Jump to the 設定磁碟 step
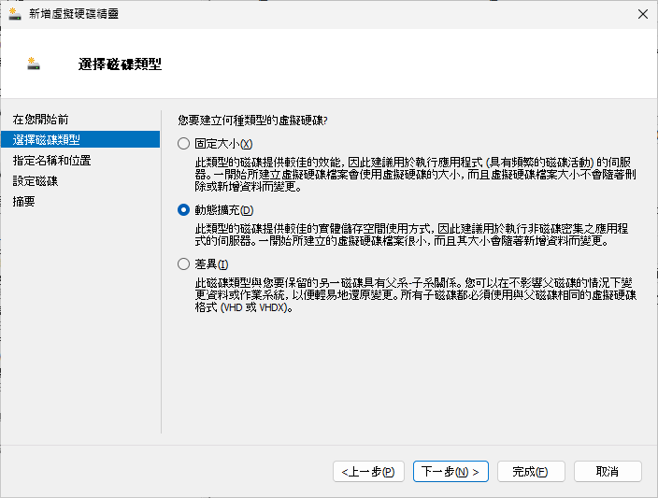Viewport: 658px width, 498px height. [x=35, y=181]
